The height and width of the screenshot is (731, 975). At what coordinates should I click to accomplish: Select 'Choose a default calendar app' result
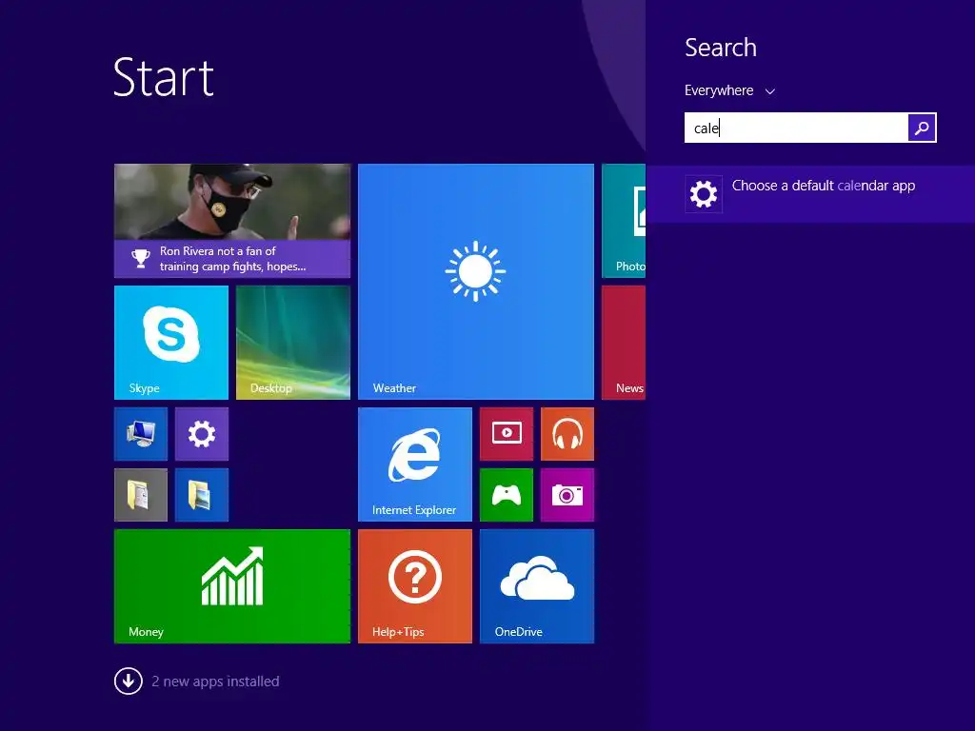(810, 194)
